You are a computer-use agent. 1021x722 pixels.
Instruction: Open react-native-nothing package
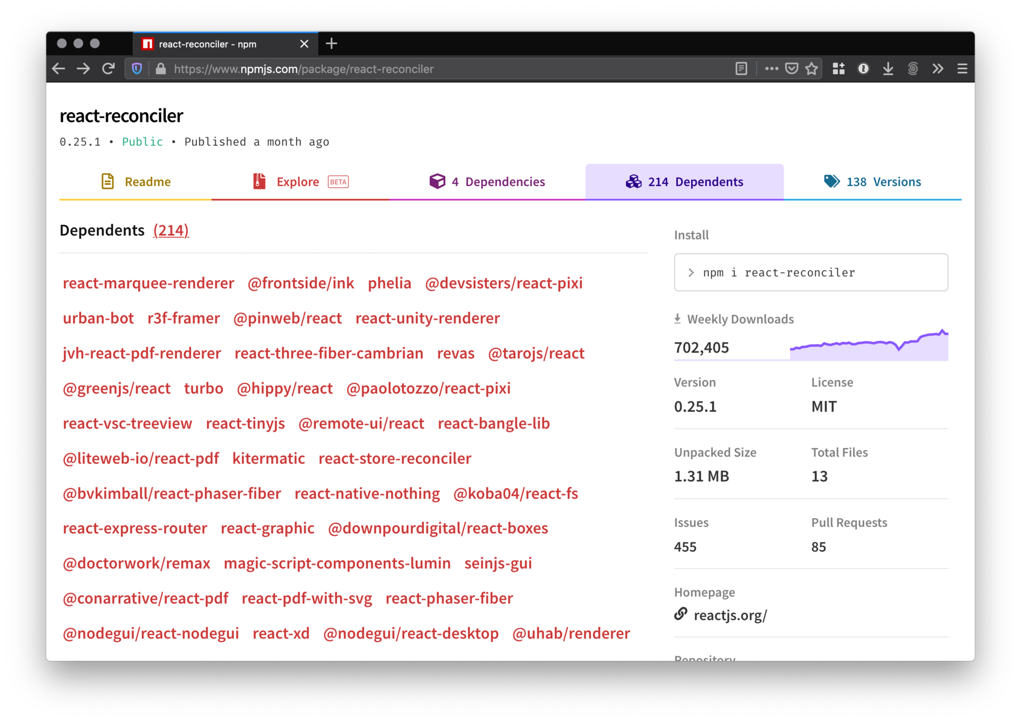367,493
